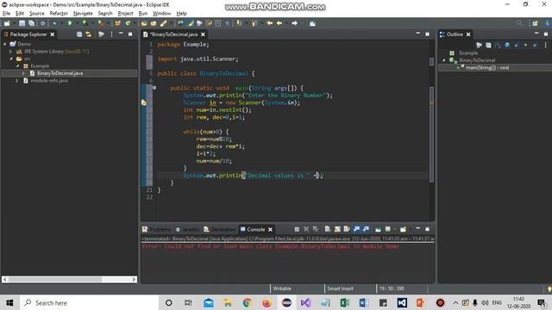The width and height of the screenshot is (552, 310).
Task: Open the Refactor menu
Action: pyautogui.click(x=59, y=14)
